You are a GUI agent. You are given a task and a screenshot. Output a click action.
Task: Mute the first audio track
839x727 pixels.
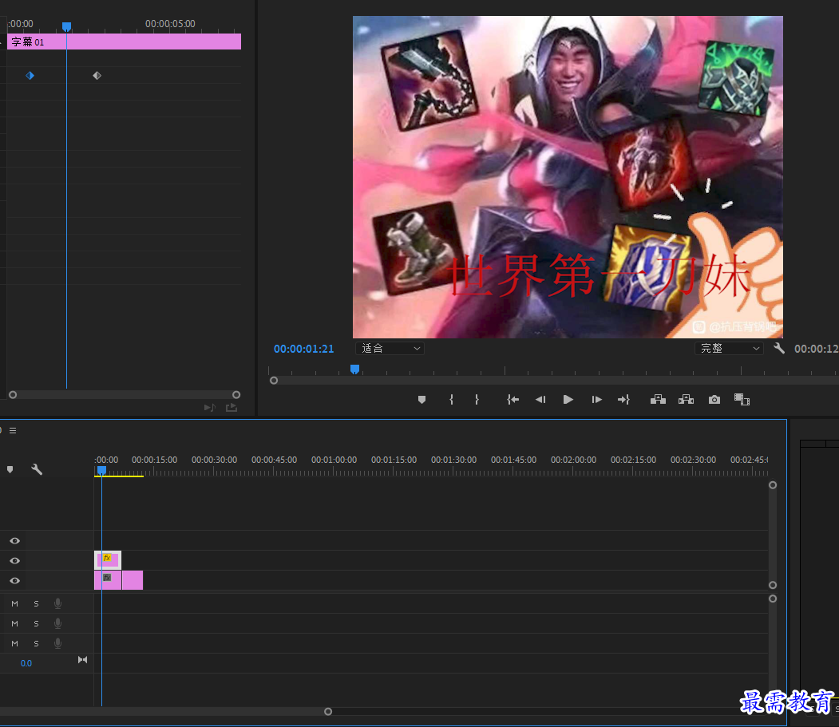click(15, 603)
